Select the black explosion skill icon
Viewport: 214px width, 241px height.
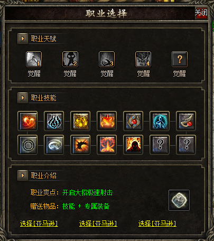tap(80, 145)
